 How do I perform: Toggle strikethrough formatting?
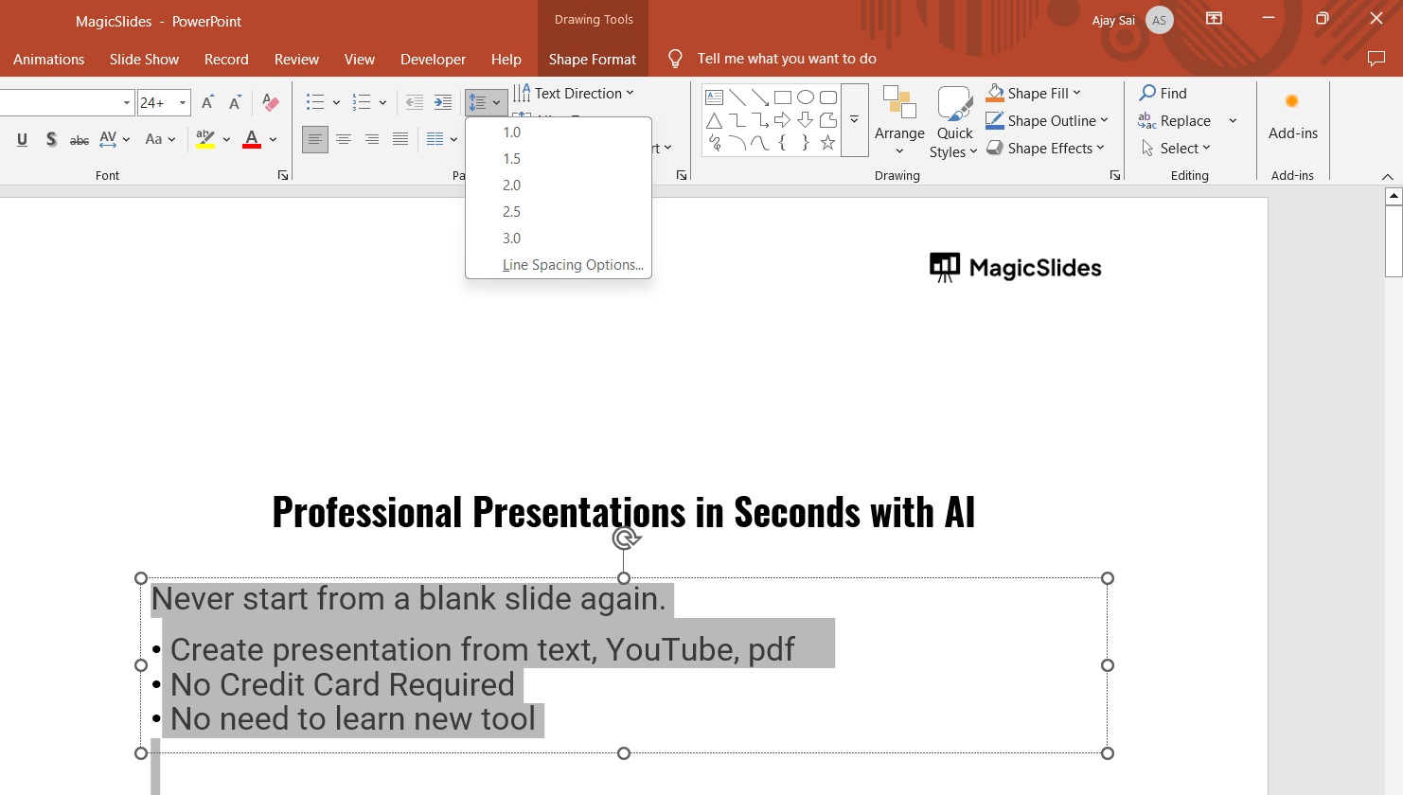click(x=80, y=139)
